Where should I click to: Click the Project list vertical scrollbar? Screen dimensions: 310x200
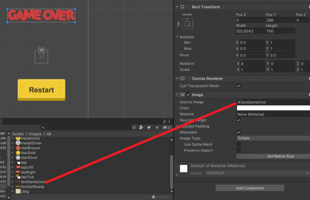coord(172,172)
